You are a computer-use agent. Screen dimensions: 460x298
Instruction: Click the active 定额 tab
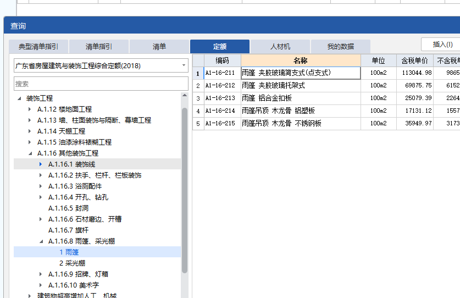coord(220,47)
